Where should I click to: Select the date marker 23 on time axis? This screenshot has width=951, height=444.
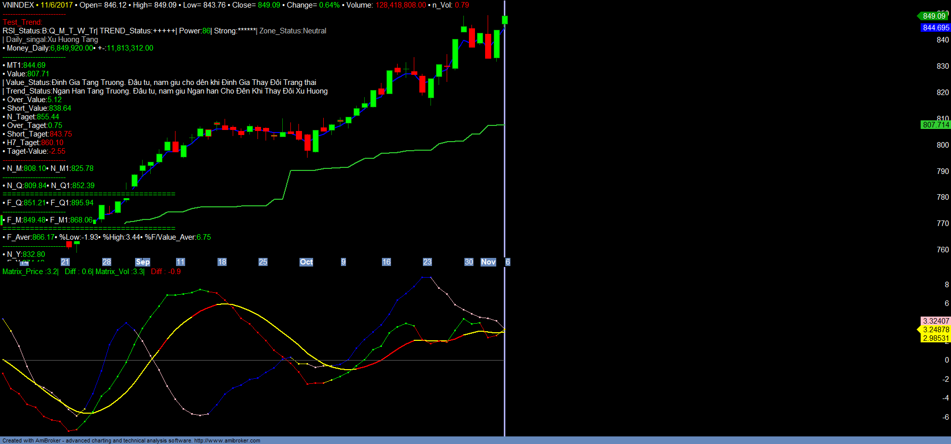click(x=427, y=262)
